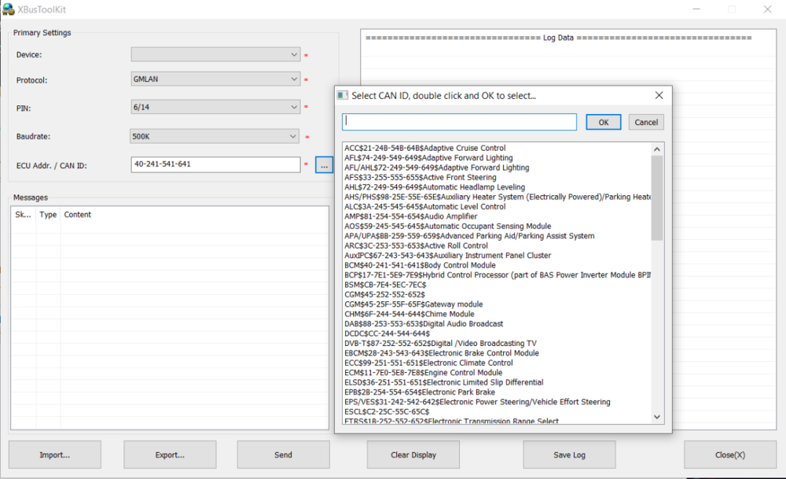The height and width of the screenshot is (479, 786).
Task: Open CAN ID picker with the ellipsis button
Action: pyautogui.click(x=324, y=165)
